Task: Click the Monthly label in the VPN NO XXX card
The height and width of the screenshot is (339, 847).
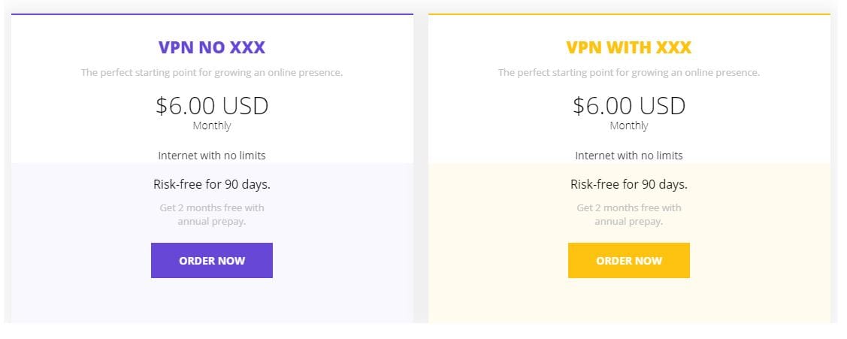Action: coord(212,126)
